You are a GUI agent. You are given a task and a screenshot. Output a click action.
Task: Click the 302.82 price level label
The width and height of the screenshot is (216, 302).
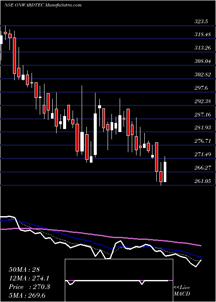202,75
